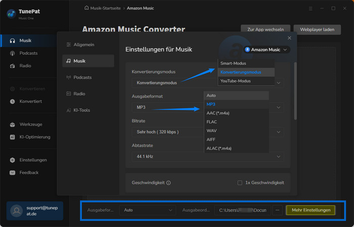Click the Webplayer laden button
The image size is (354, 227).
(x=317, y=29)
